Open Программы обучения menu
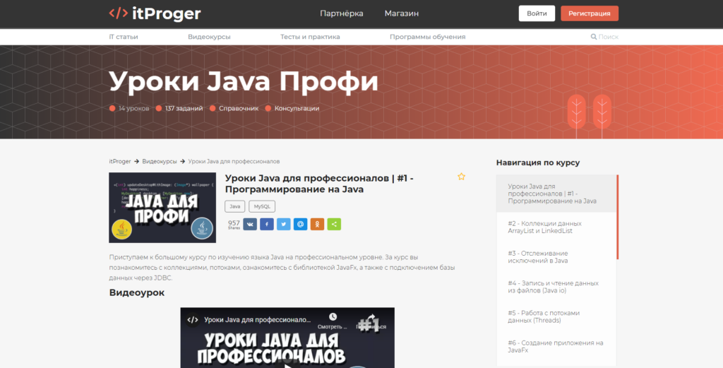 click(427, 37)
